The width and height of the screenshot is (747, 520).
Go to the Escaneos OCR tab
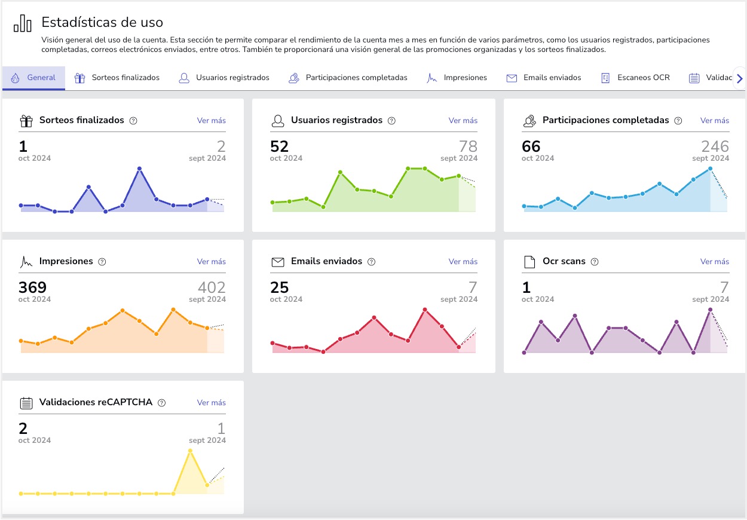tap(635, 78)
